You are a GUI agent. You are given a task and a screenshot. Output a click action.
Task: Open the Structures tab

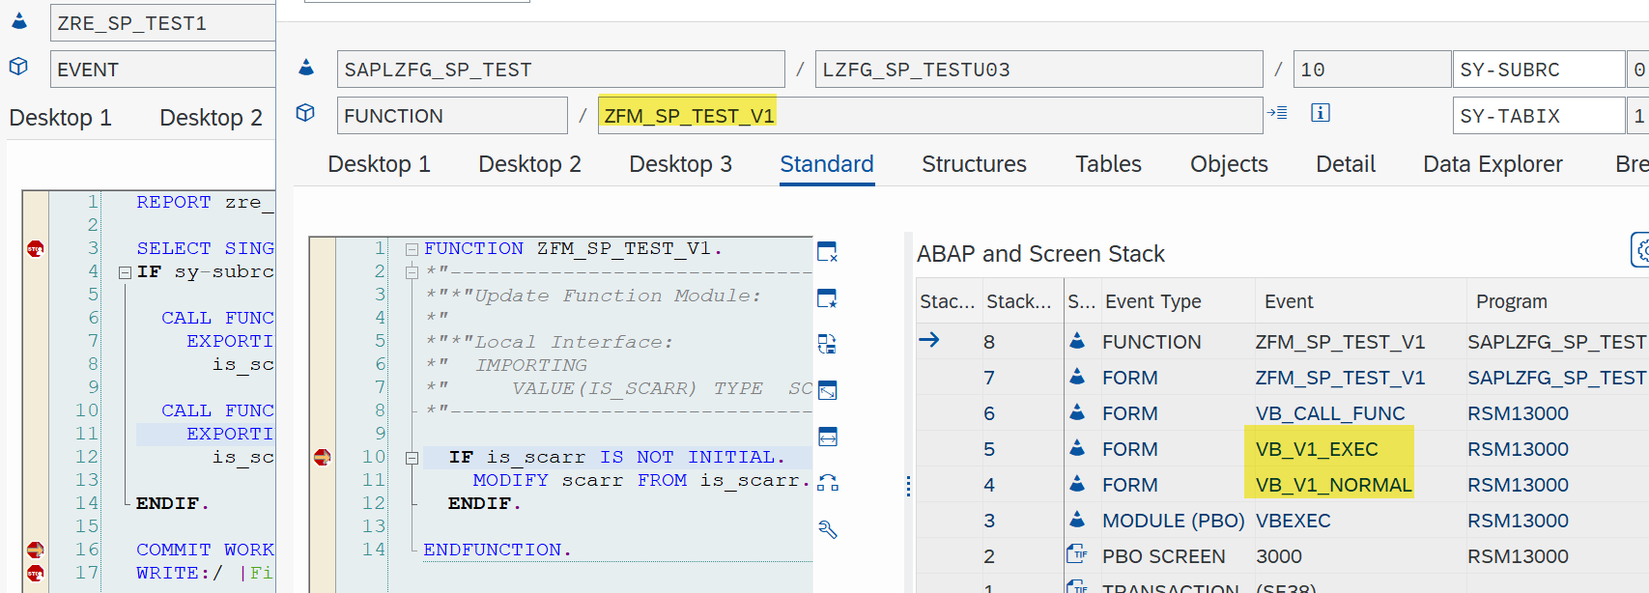974,164
